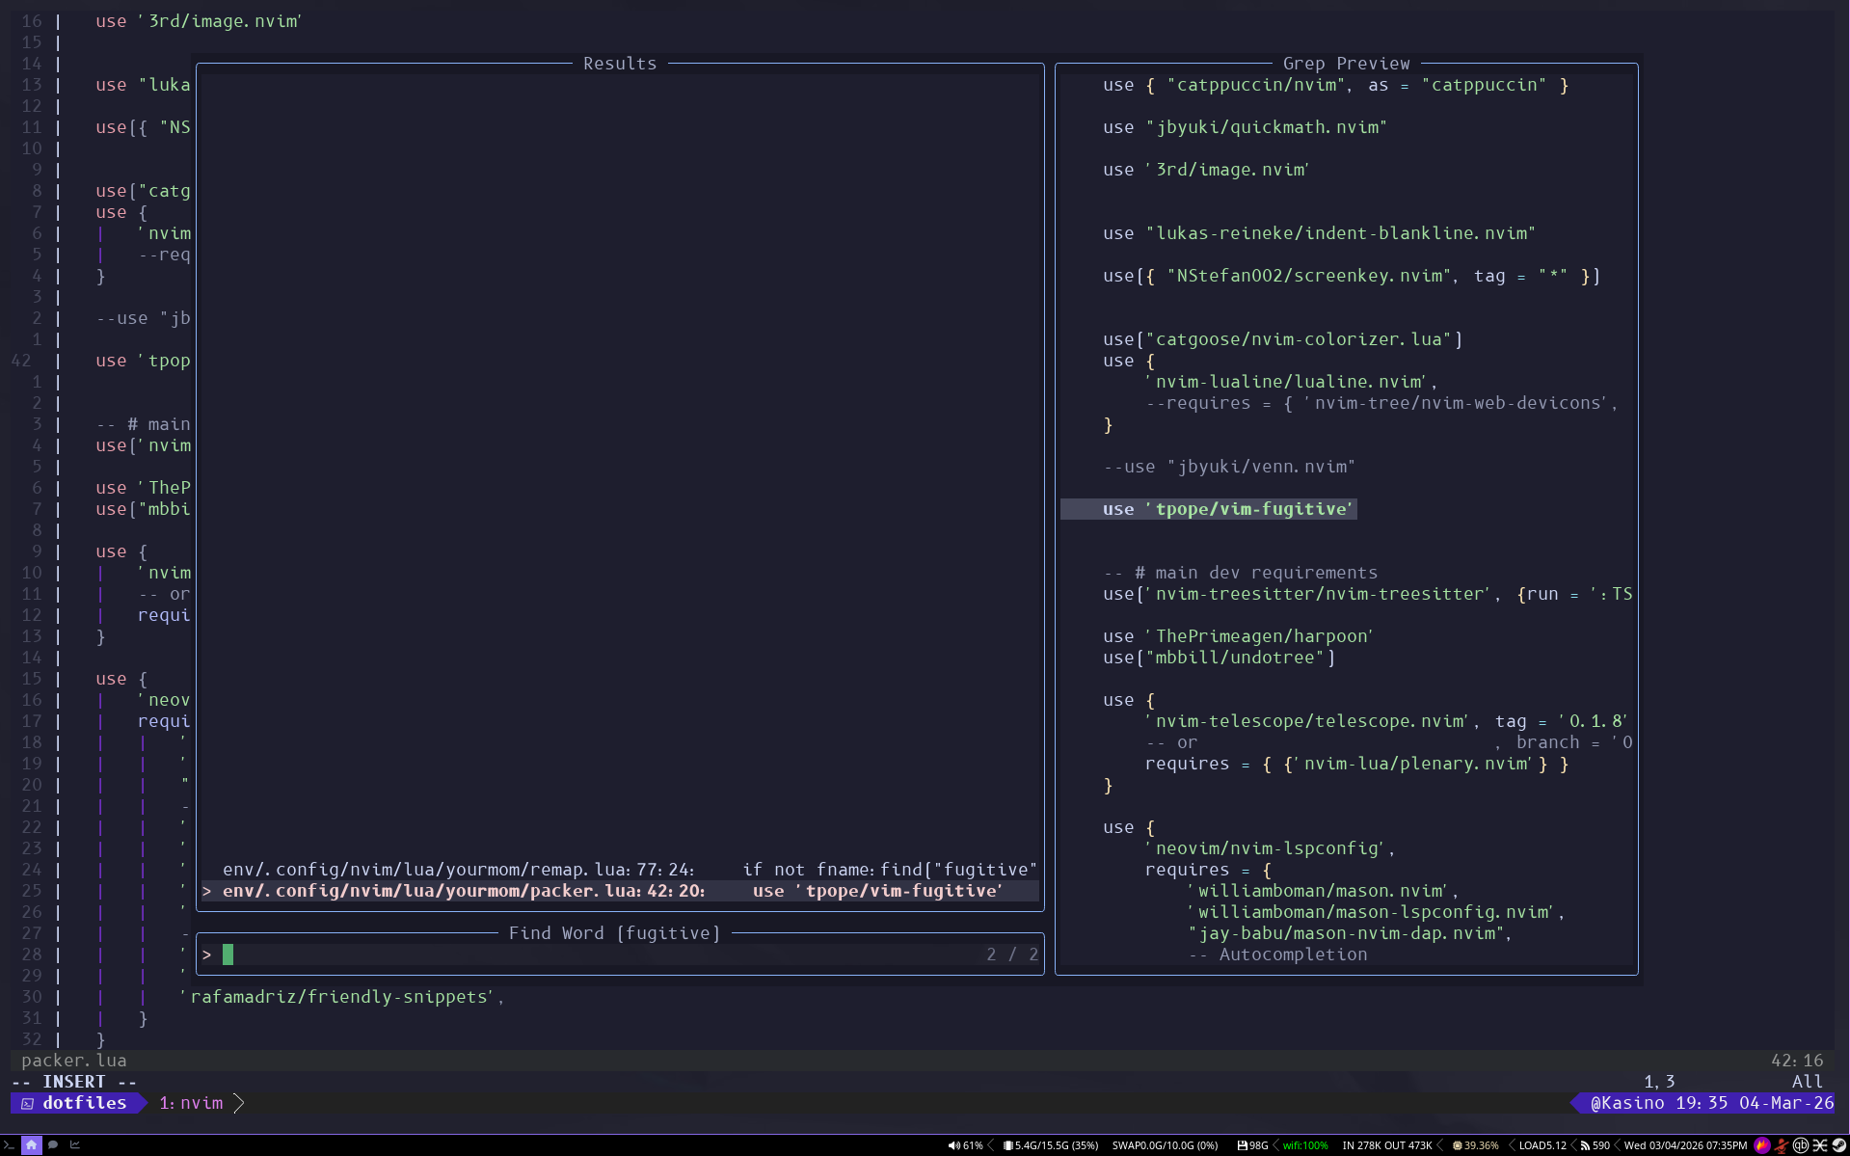The width and height of the screenshot is (1850, 1156).
Task: Click the ThePrimeagen/harpoon line in preview
Action: (1238, 636)
